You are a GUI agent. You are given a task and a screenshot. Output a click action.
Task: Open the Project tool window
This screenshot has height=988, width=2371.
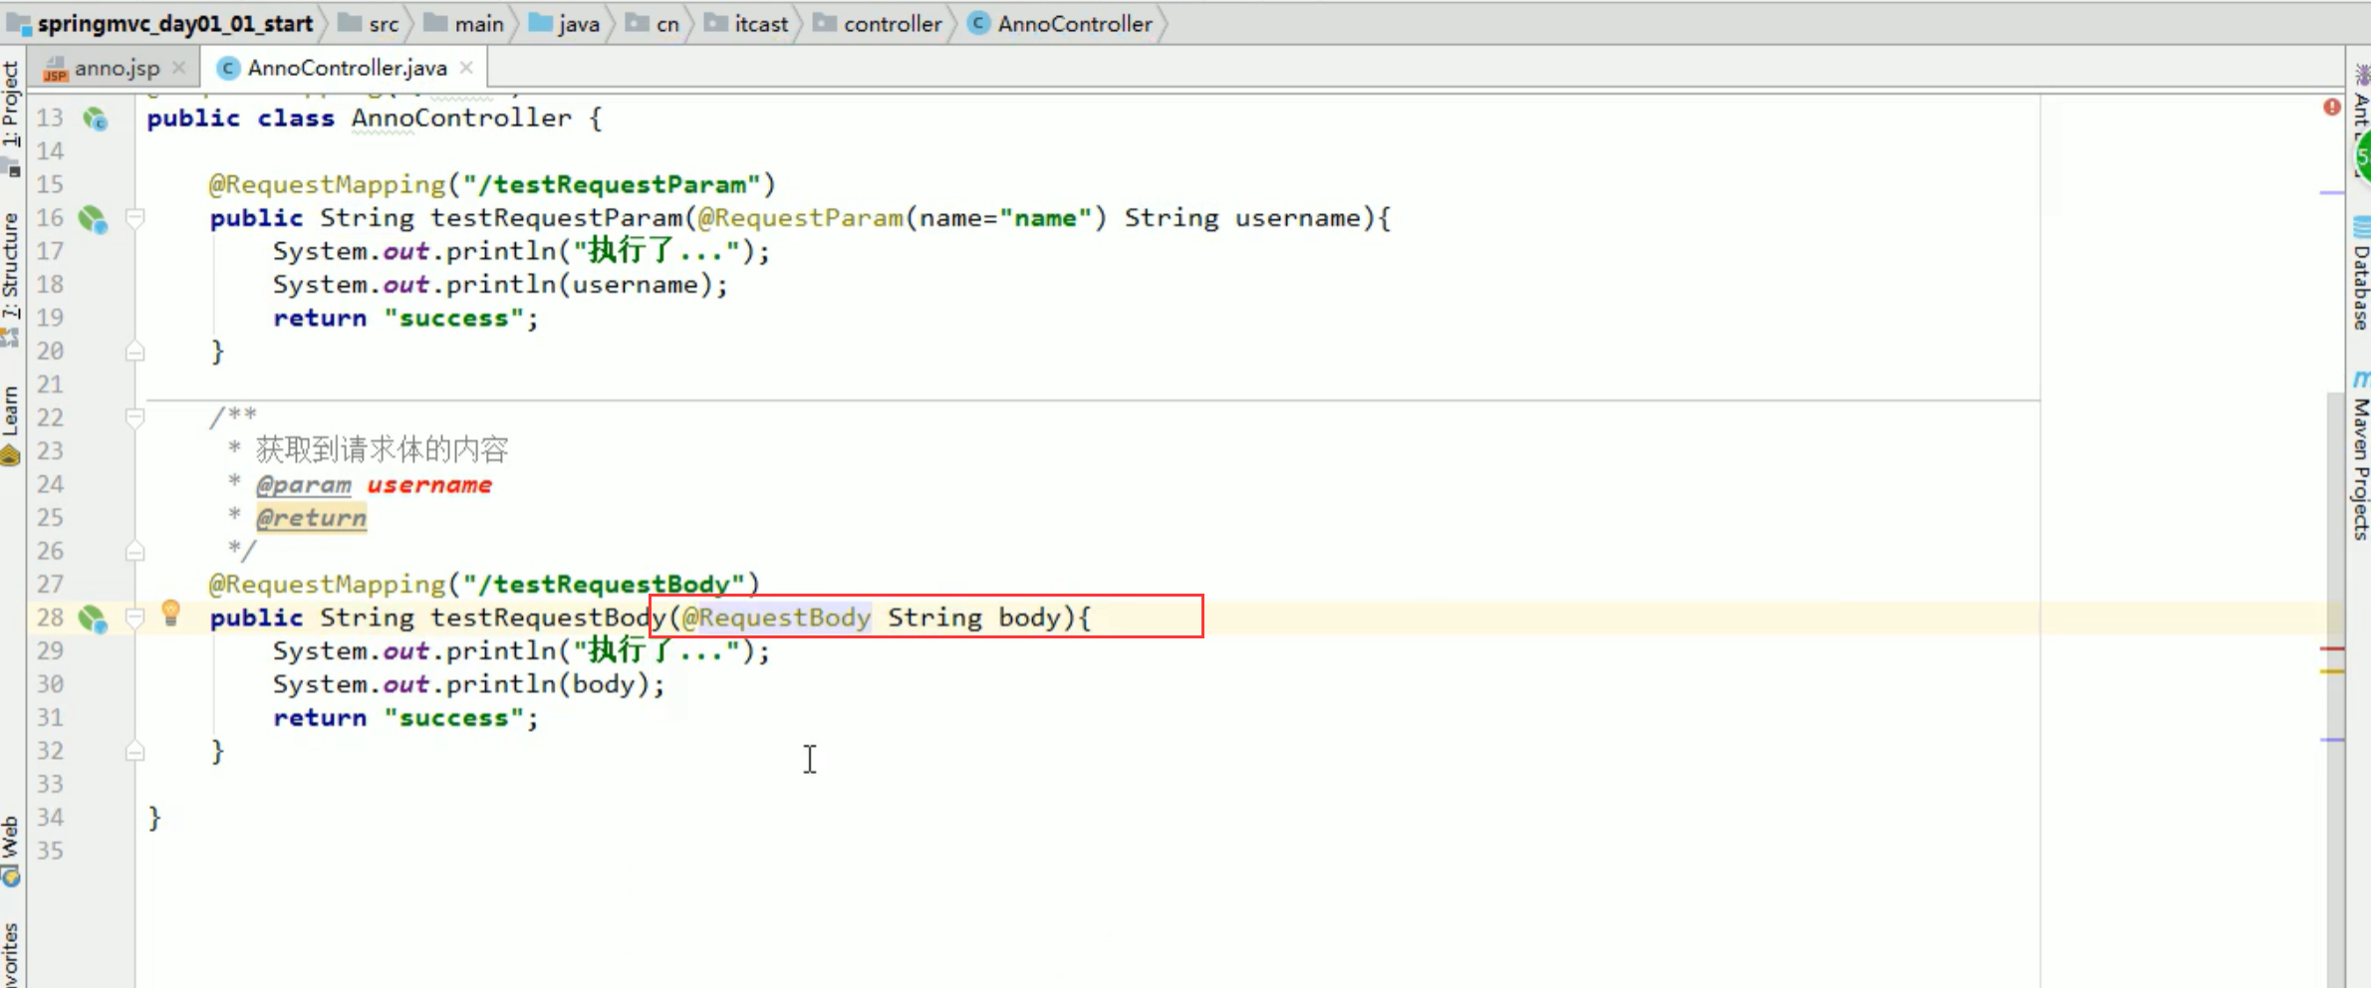point(11,118)
